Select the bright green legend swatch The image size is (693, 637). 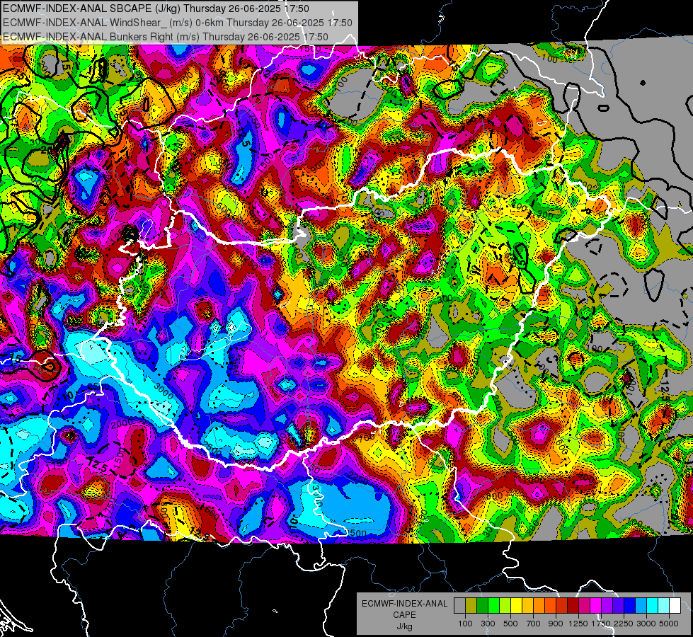(493, 606)
